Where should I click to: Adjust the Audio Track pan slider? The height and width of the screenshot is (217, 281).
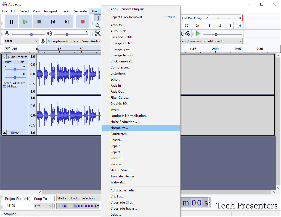[15, 77]
